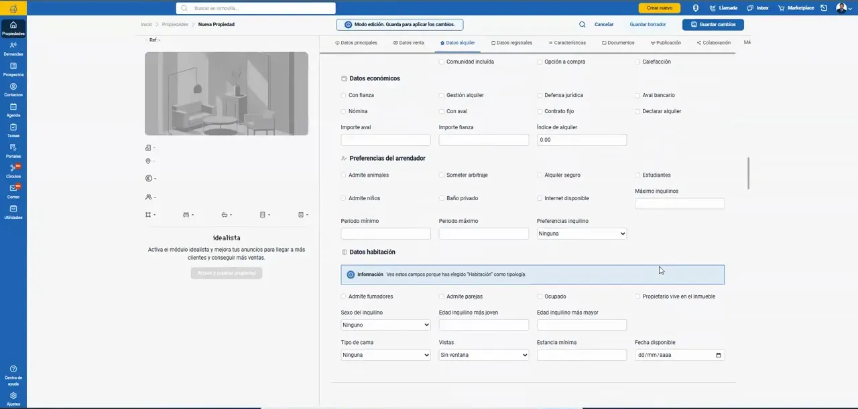Open the Vistas dropdown showing Sin ventana
The width and height of the screenshot is (858, 409).
(x=484, y=355)
